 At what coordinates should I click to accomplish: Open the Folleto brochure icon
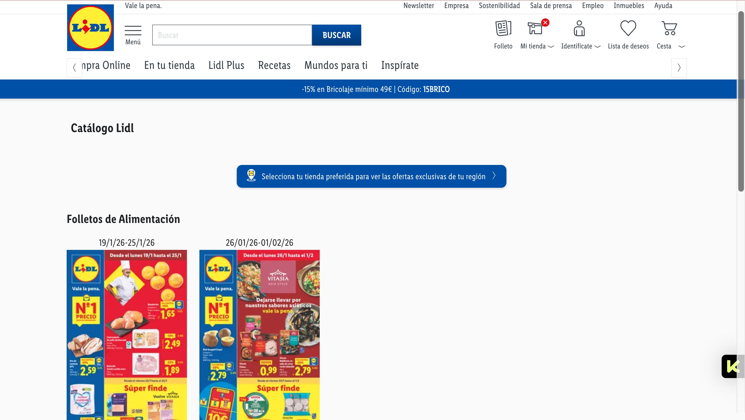click(503, 28)
